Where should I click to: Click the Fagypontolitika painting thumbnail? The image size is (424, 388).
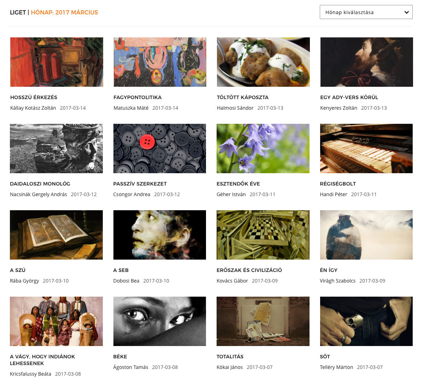coord(160,62)
